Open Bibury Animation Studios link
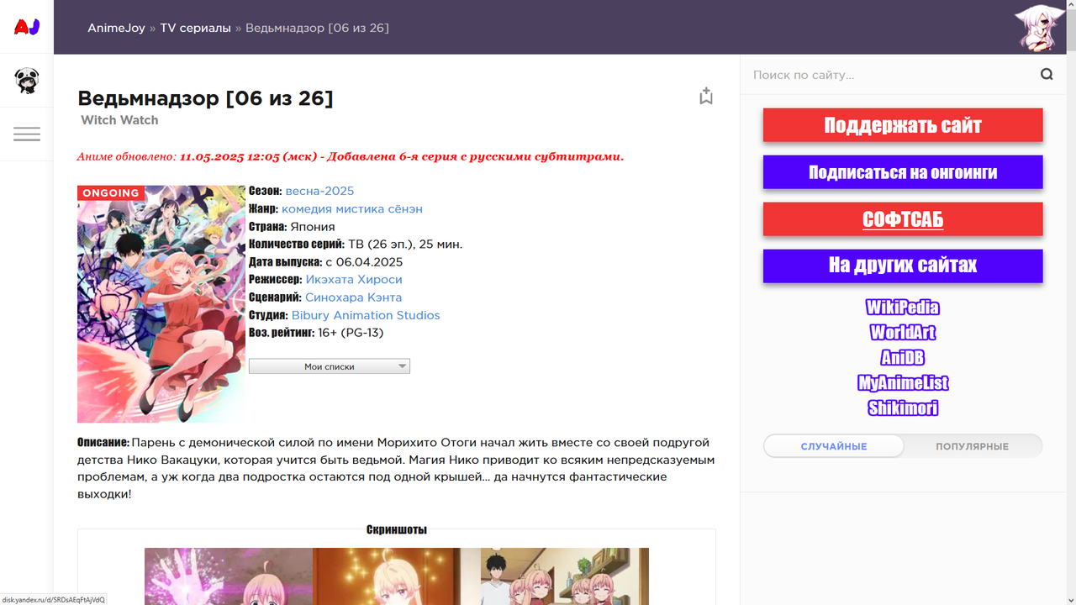Viewport: 1076px width, 605px height. tap(366, 315)
